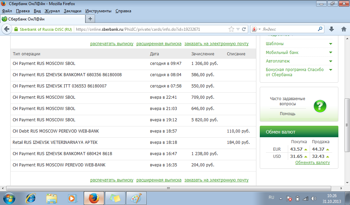Click top расширенная выписка link

pos(159,44)
